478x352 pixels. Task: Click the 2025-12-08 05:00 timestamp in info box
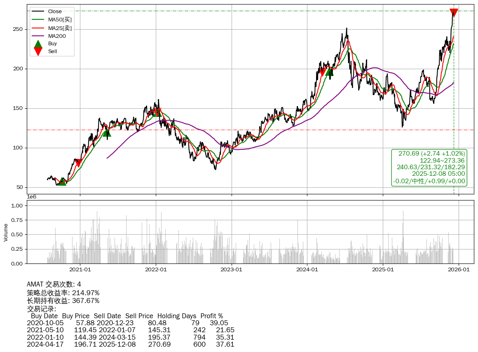pos(438,174)
